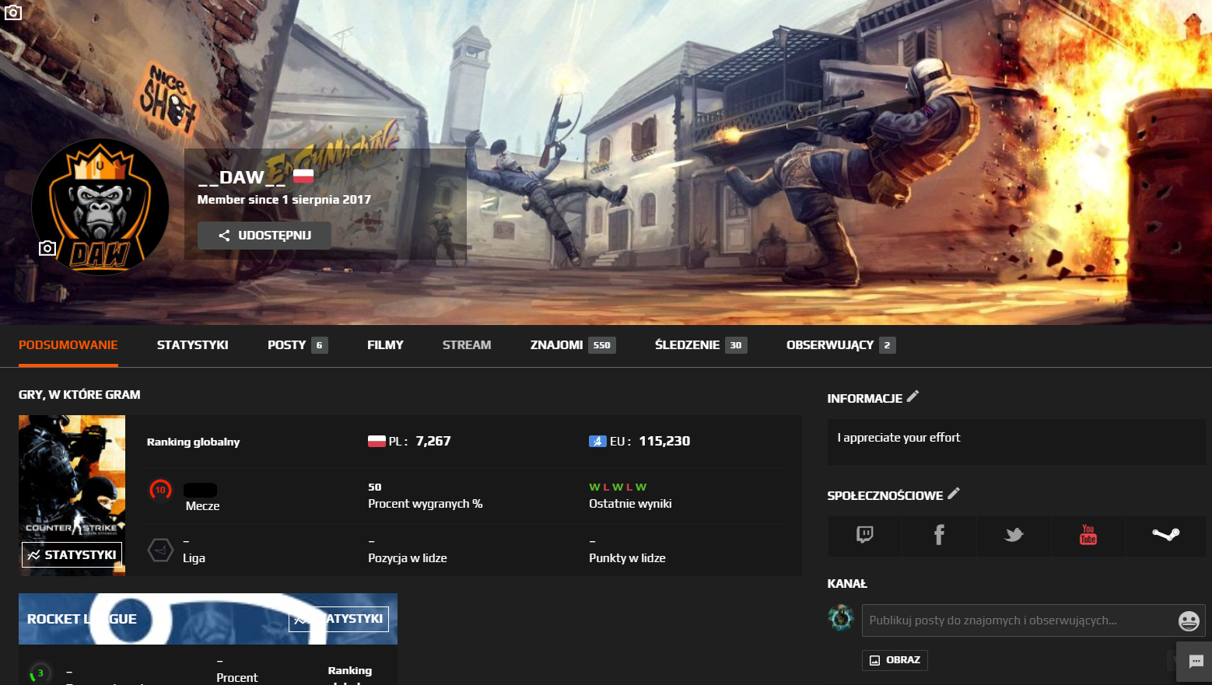Viewport: 1212px width, 685px height.
Task: Open the ZNAJOMI friends tab
Action: click(x=573, y=345)
